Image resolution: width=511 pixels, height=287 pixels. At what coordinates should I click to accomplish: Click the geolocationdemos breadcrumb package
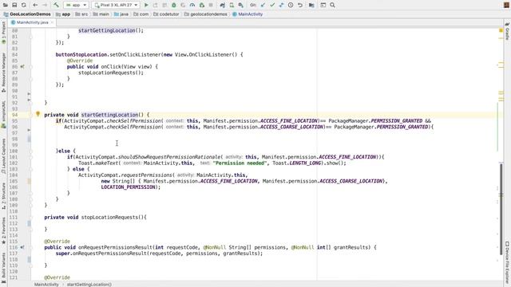click(206, 14)
